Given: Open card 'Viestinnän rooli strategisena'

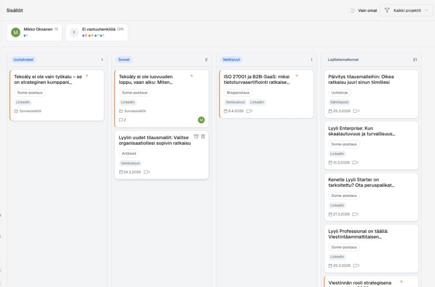Looking at the screenshot, I should (371, 282).
